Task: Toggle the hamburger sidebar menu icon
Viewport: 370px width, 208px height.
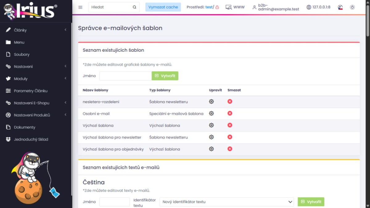Action: (80, 7)
